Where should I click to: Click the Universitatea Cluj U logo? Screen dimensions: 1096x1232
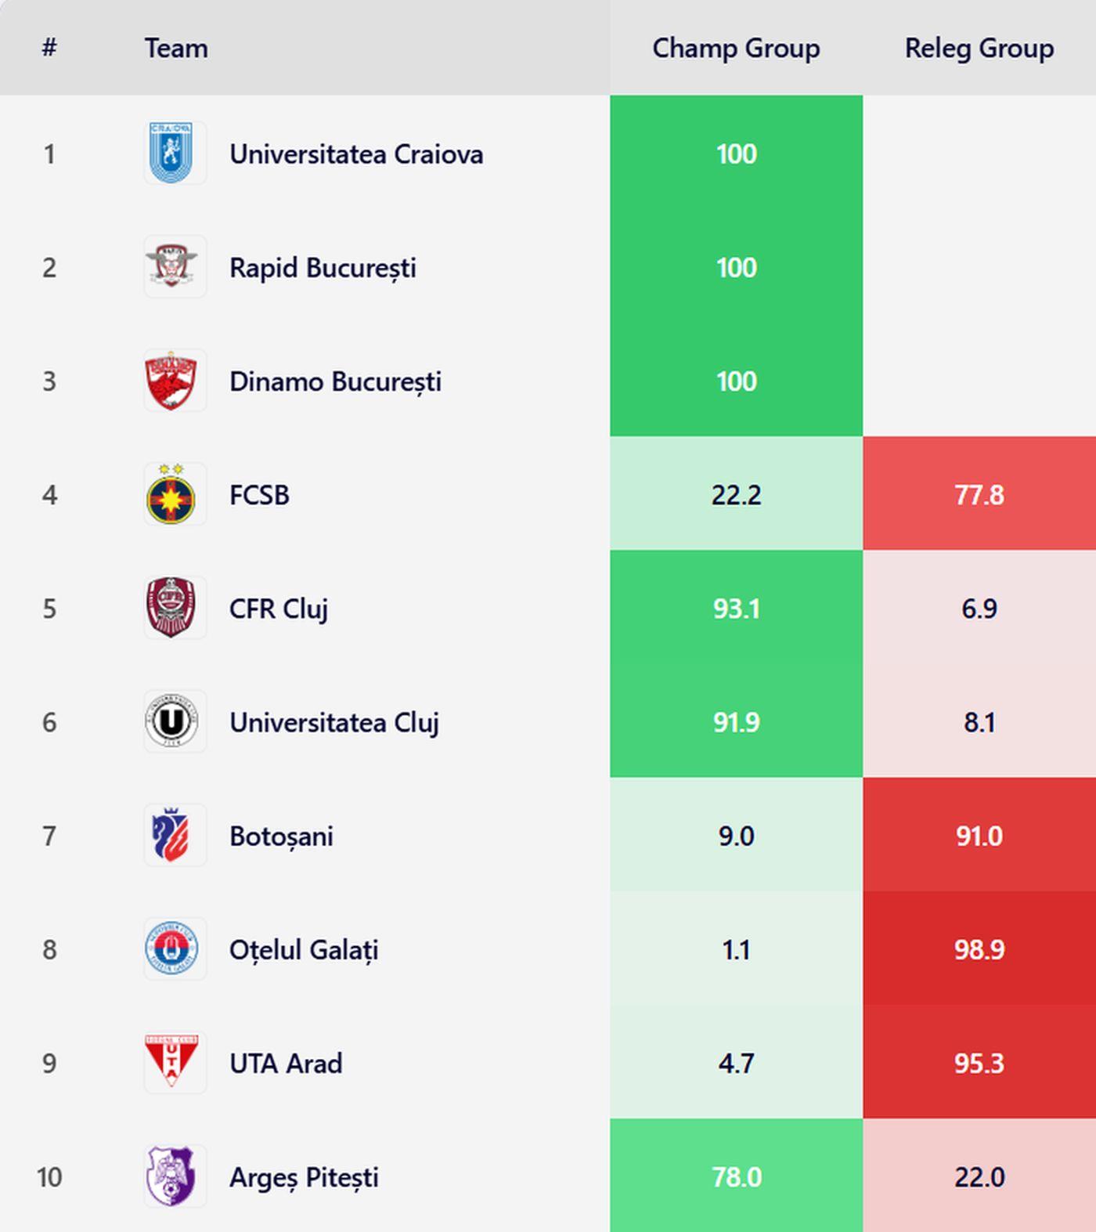pos(171,722)
